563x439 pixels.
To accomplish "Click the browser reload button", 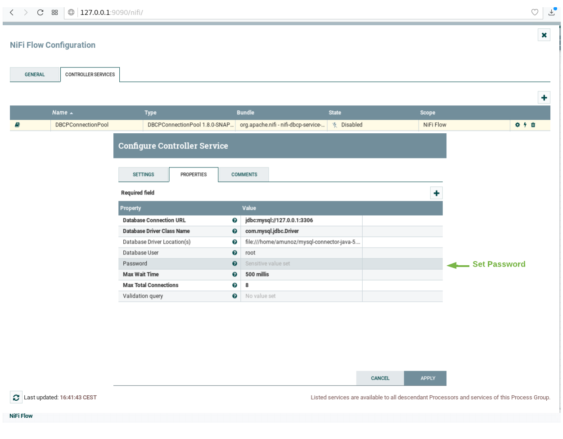I will [x=40, y=13].
